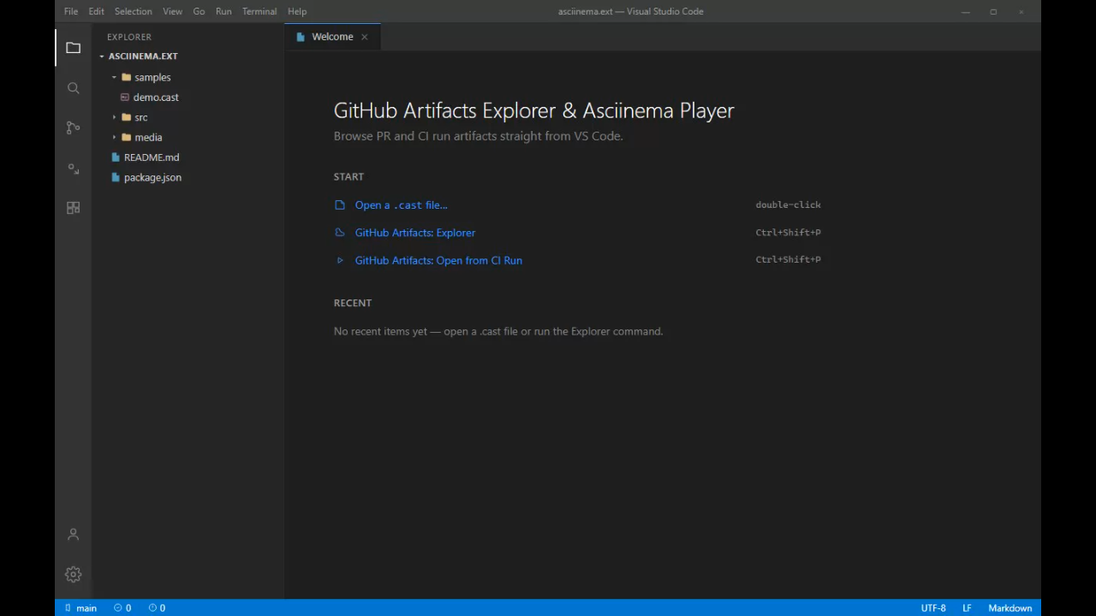Click the demo.cast file icon
The image size is (1096, 616).
[x=125, y=98]
